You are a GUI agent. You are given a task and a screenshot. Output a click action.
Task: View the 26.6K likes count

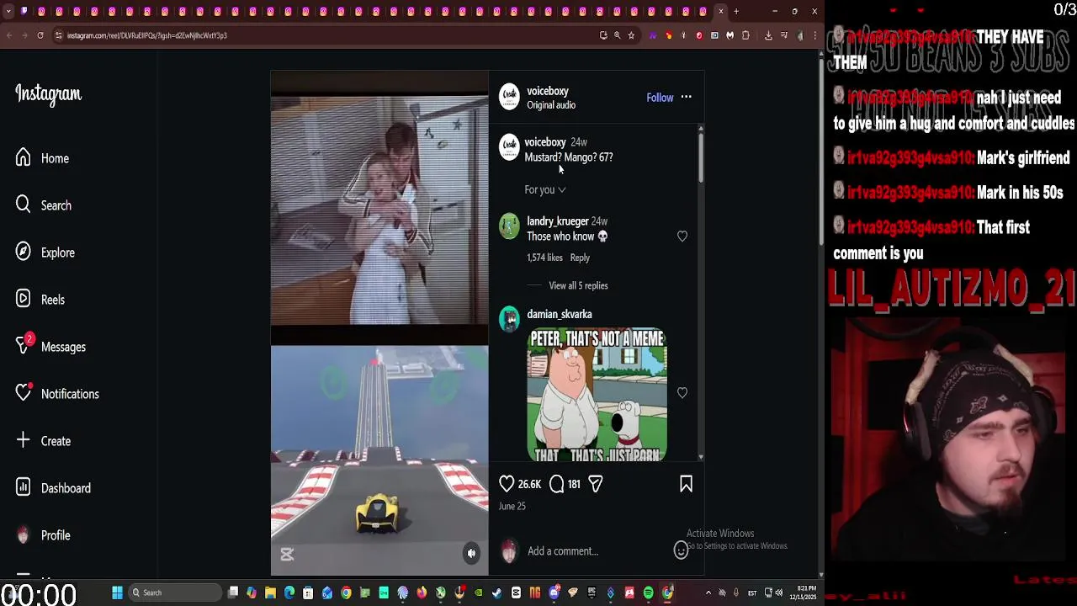point(529,484)
